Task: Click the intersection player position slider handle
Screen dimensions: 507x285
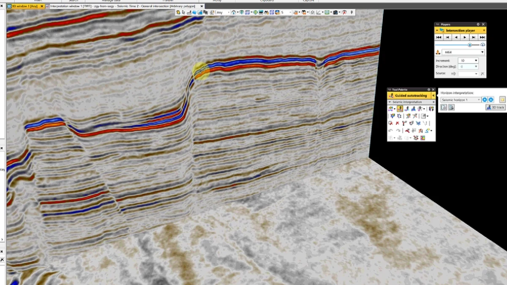Action: pos(469,45)
